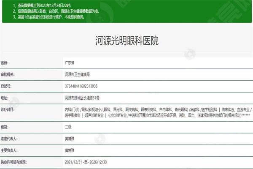Select validity period 2021/12/31 -至- 2026/12/30
253x169 pixels.
point(86,162)
